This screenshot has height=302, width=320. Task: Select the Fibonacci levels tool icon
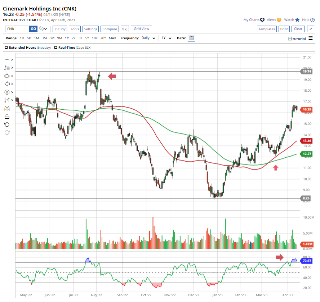point(7,67)
